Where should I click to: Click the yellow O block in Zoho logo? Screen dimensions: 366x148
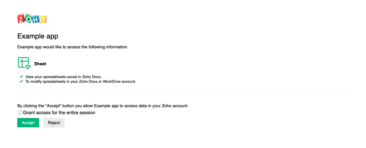coord(43,20)
